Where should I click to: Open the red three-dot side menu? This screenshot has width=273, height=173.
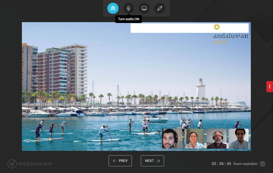coord(269,86)
